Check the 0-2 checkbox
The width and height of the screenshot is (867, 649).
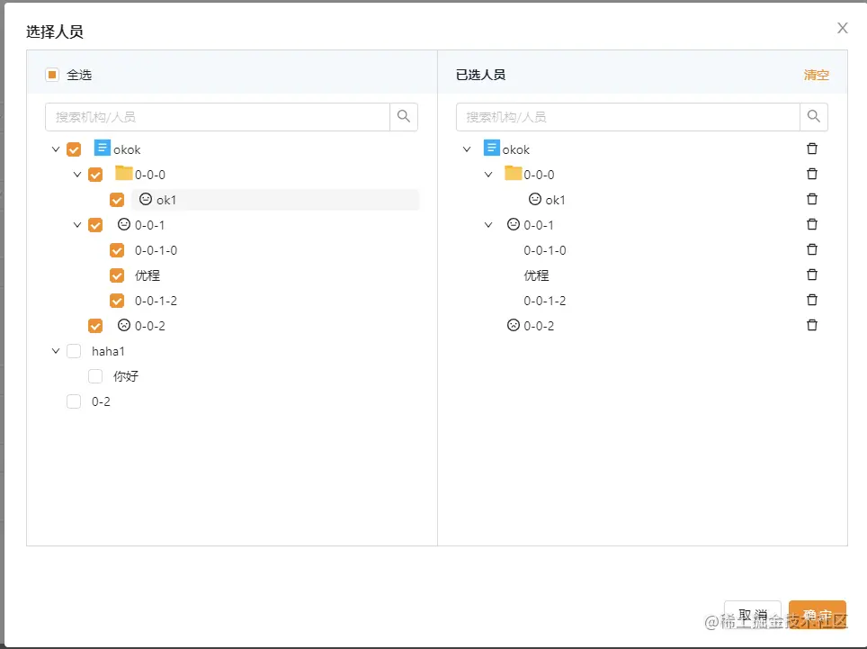[x=74, y=401]
